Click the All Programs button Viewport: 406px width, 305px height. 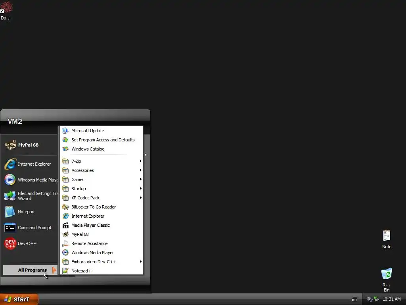coord(30,270)
